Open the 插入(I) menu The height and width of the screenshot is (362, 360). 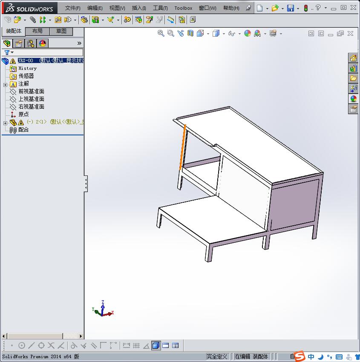[x=139, y=8]
